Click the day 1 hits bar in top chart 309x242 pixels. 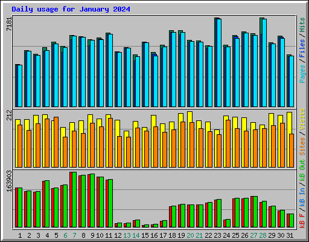pyautogui.click(x=16, y=85)
